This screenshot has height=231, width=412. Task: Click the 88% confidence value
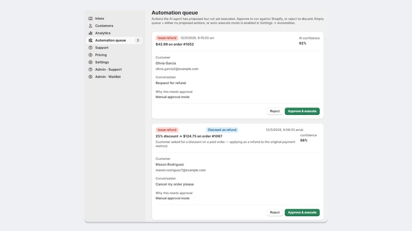[304, 140]
